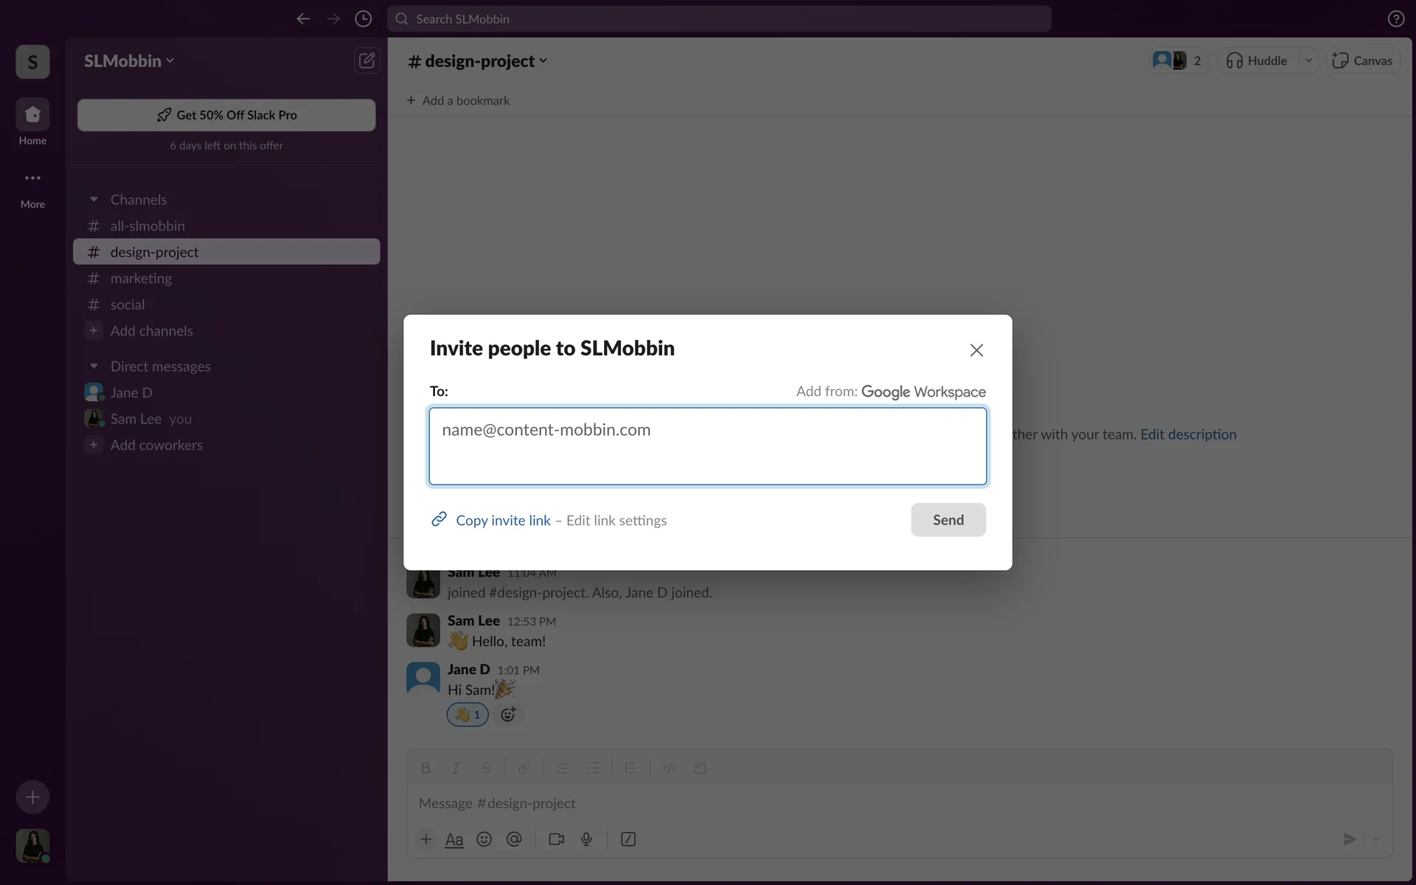This screenshot has height=885, width=1416.
Task: Toggle the wave emoji reaction count
Action: tap(468, 715)
